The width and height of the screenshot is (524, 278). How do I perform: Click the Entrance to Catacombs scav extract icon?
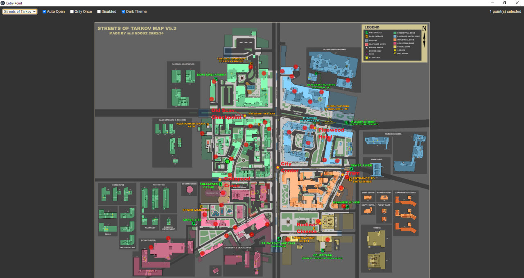click(x=350, y=179)
